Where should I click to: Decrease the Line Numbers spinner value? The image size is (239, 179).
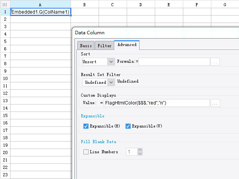pos(140,154)
